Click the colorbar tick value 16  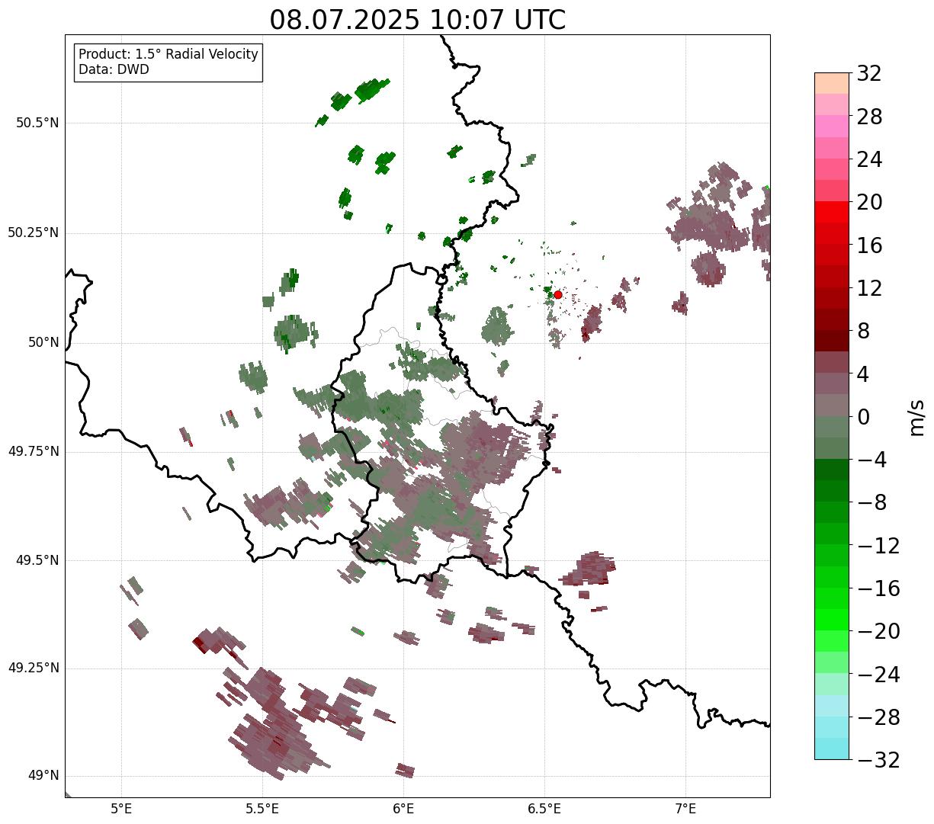pos(869,245)
